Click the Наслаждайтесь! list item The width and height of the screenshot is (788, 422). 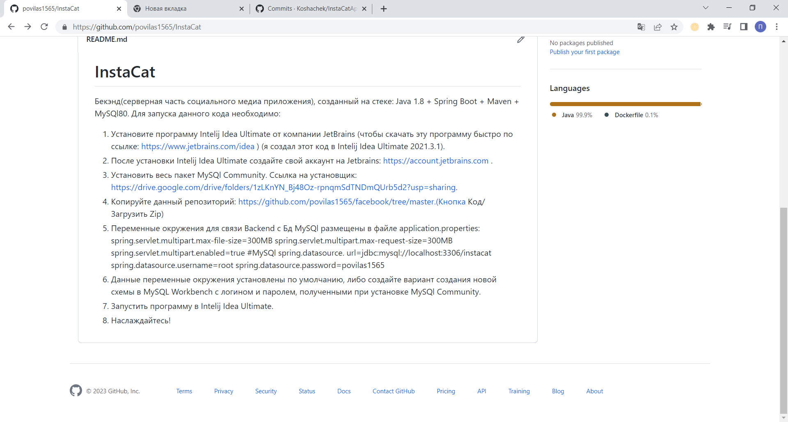(141, 320)
